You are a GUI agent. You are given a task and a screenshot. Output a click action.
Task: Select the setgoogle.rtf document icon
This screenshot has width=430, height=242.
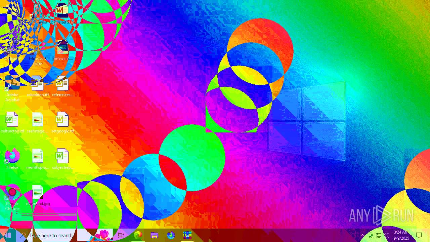(62, 123)
